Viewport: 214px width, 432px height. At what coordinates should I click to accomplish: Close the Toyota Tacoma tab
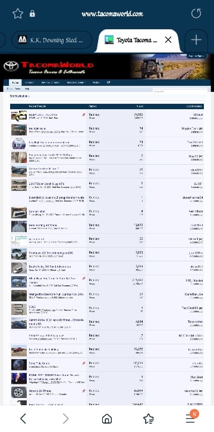(168, 40)
